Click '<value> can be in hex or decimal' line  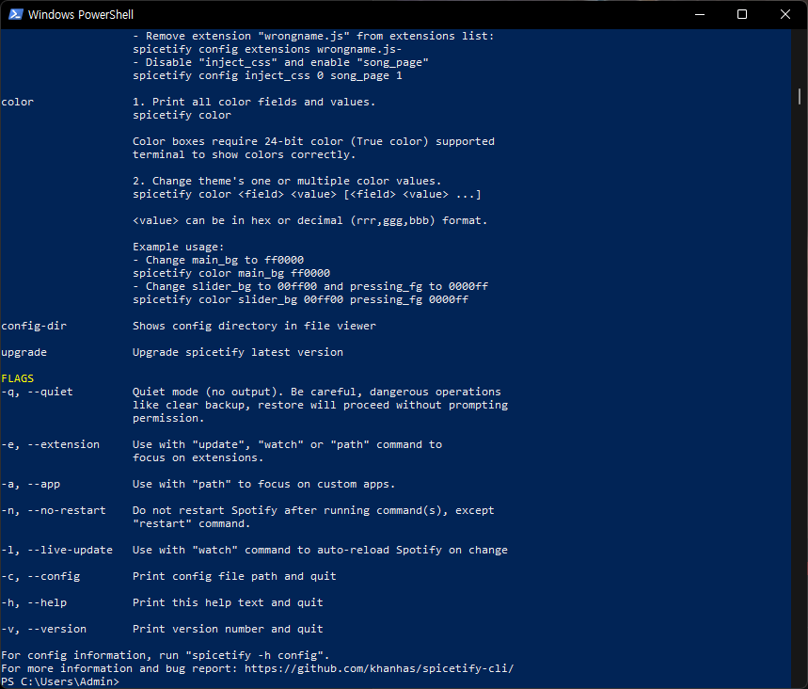tap(309, 221)
